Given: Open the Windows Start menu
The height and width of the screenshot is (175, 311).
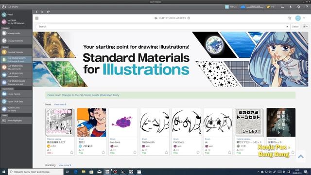Looking at the screenshot, I should point(4,172).
